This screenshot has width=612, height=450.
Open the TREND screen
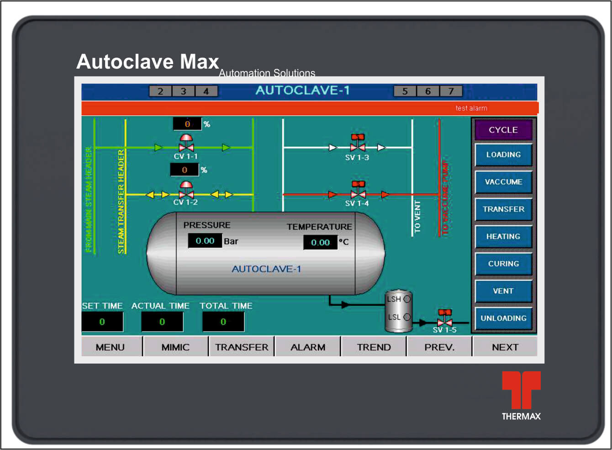(374, 347)
